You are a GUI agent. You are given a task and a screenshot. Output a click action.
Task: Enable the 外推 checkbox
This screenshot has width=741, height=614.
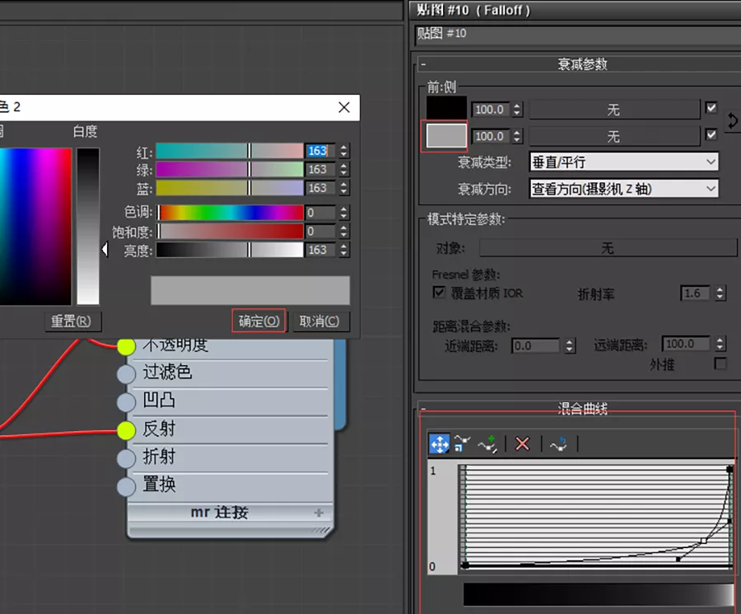[x=720, y=363]
